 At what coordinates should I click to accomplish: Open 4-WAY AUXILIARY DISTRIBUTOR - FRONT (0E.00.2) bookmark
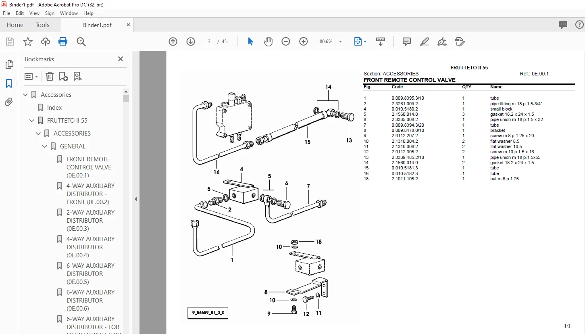(91, 194)
